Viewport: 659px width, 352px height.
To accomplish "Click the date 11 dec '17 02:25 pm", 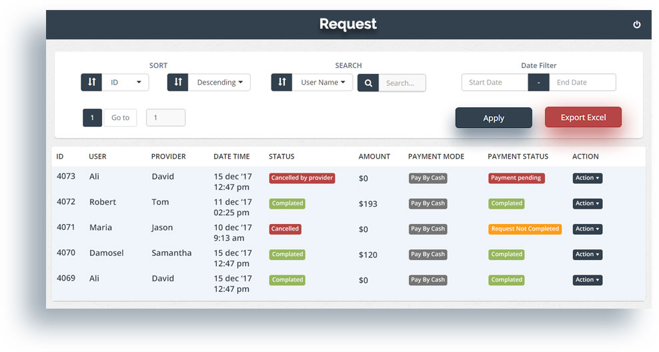I will pos(232,207).
